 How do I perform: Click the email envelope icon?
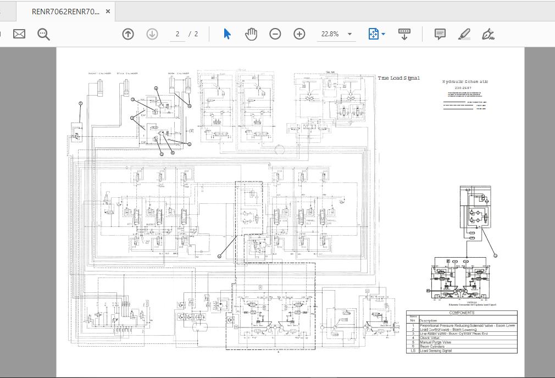[x=19, y=34]
